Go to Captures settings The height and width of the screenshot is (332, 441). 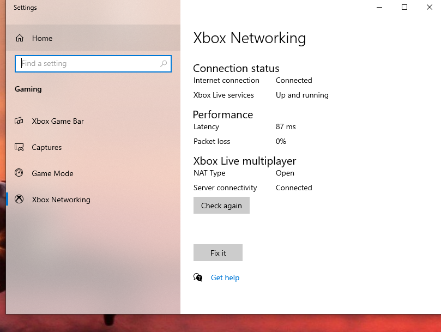point(93,147)
